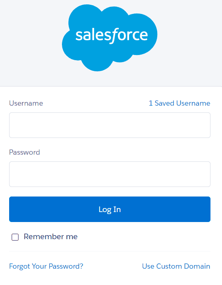Click the Salesforce cloud logo
The width and height of the screenshot is (222, 285).
click(x=110, y=38)
